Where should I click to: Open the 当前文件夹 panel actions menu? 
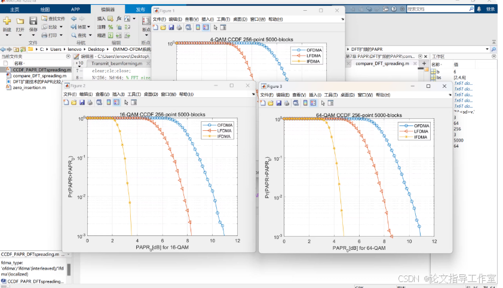point(68,56)
